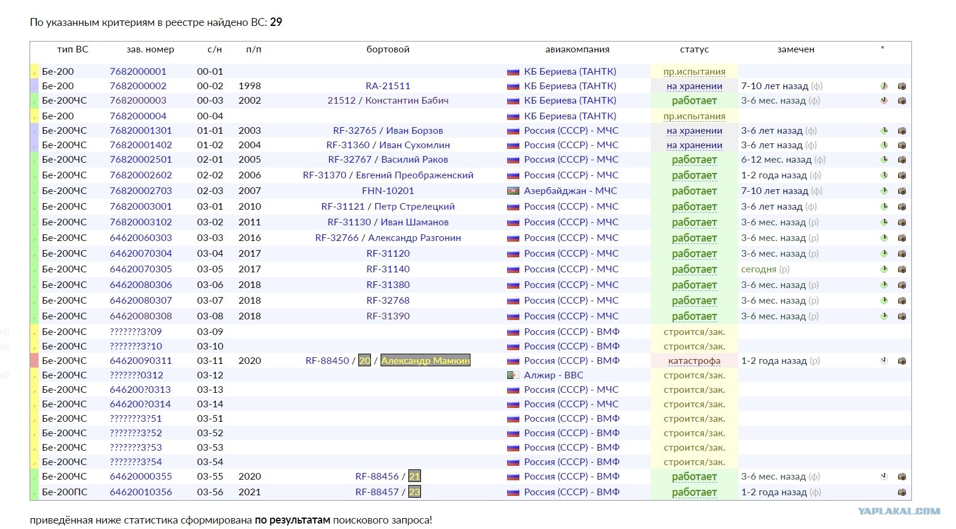Open Алжир - ВВС operator link
The width and height of the screenshot is (956, 529).
(x=554, y=375)
